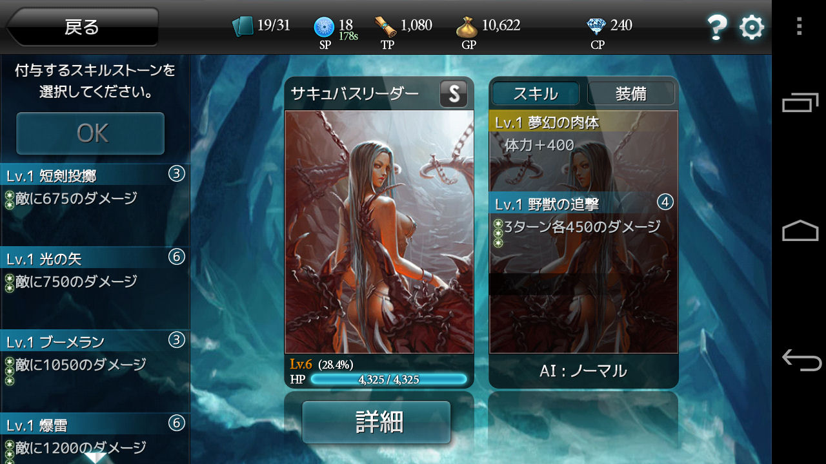Expand skill list with bottom arrow
This screenshot has width=826, height=464.
click(x=96, y=457)
